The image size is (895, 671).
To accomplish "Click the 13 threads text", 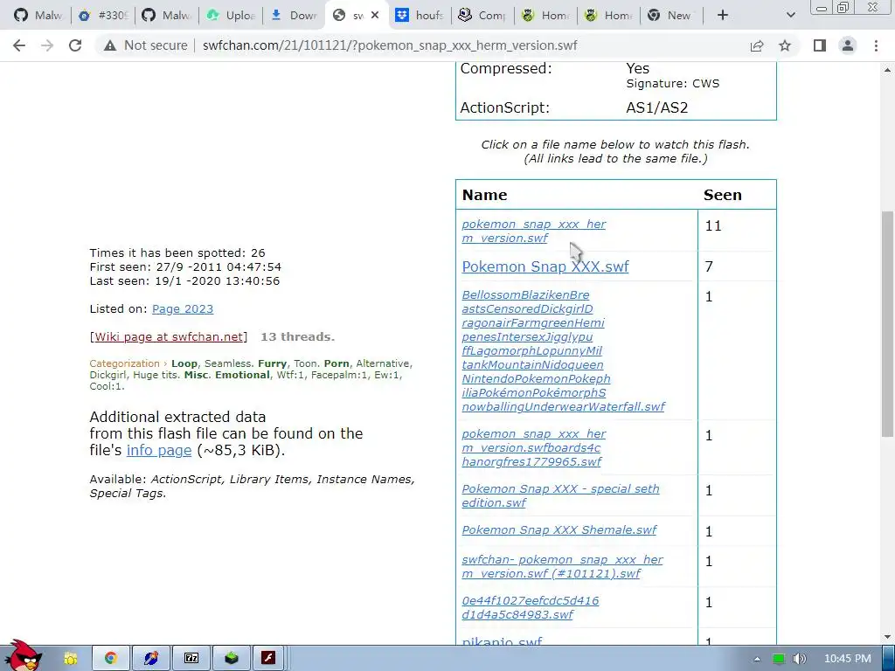I will [x=297, y=336].
